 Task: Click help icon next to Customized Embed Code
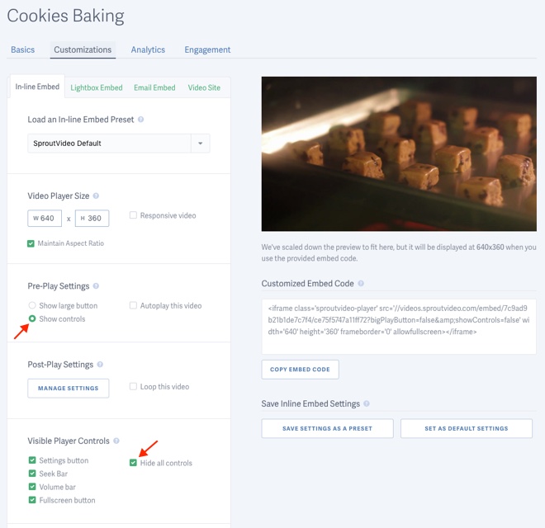[x=362, y=284]
